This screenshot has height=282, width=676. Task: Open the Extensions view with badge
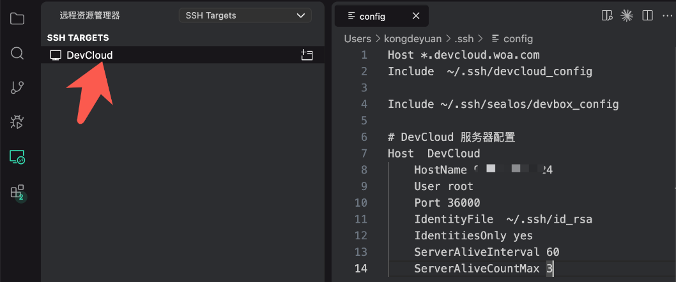[17, 191]
